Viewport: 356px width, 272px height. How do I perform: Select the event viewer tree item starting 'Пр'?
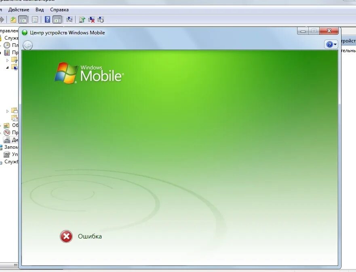point(11,53)
